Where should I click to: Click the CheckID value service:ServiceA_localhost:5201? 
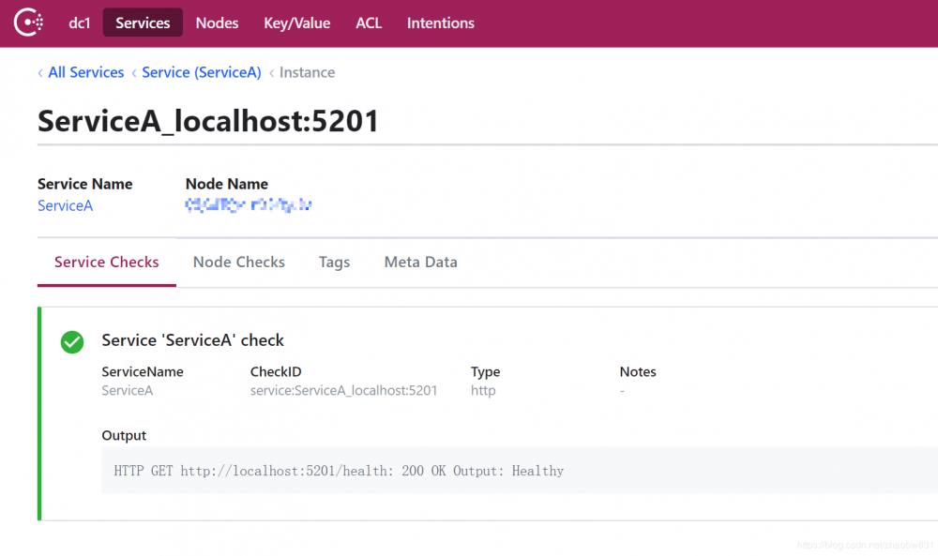click(x=343, y=390)
